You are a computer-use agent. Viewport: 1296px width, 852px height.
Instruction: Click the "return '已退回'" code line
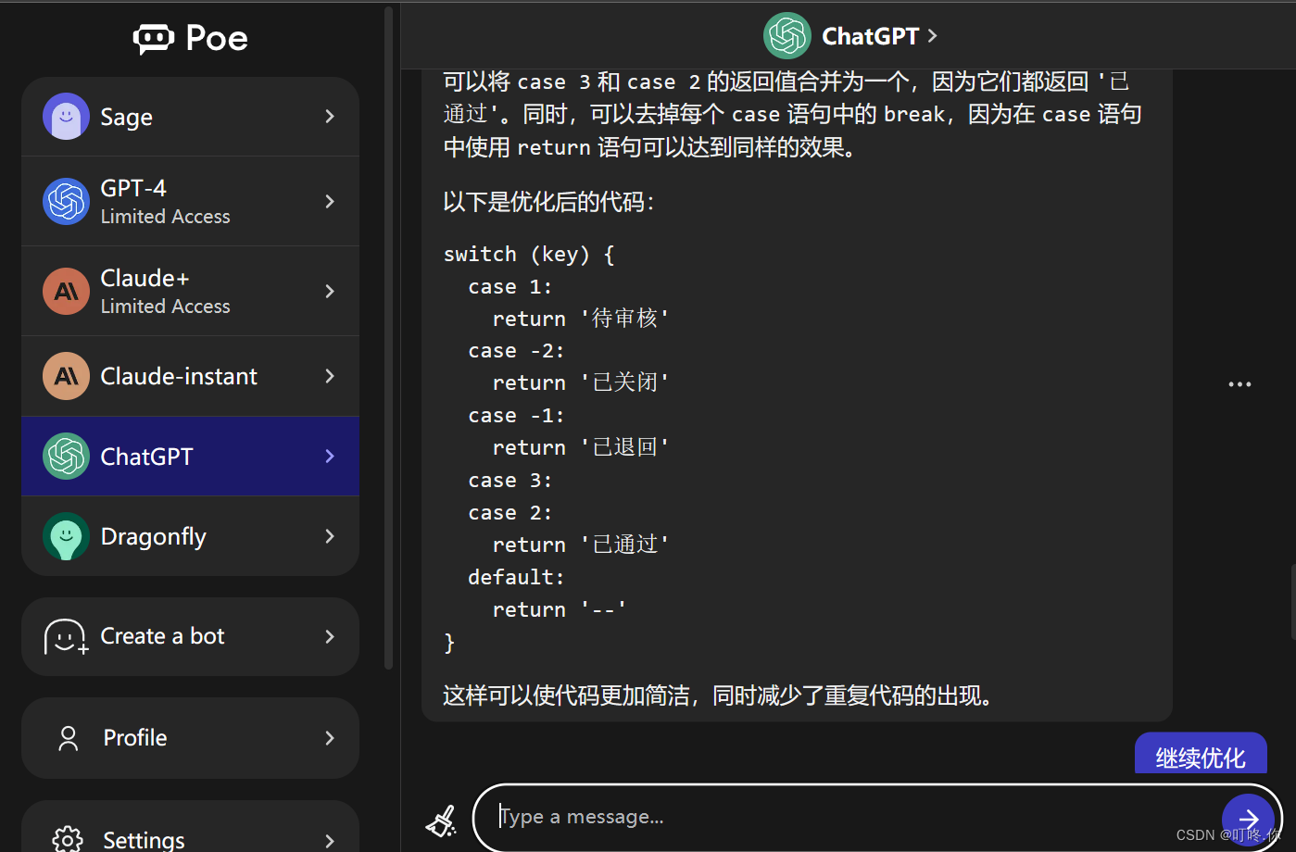click(x=581, y=447)
